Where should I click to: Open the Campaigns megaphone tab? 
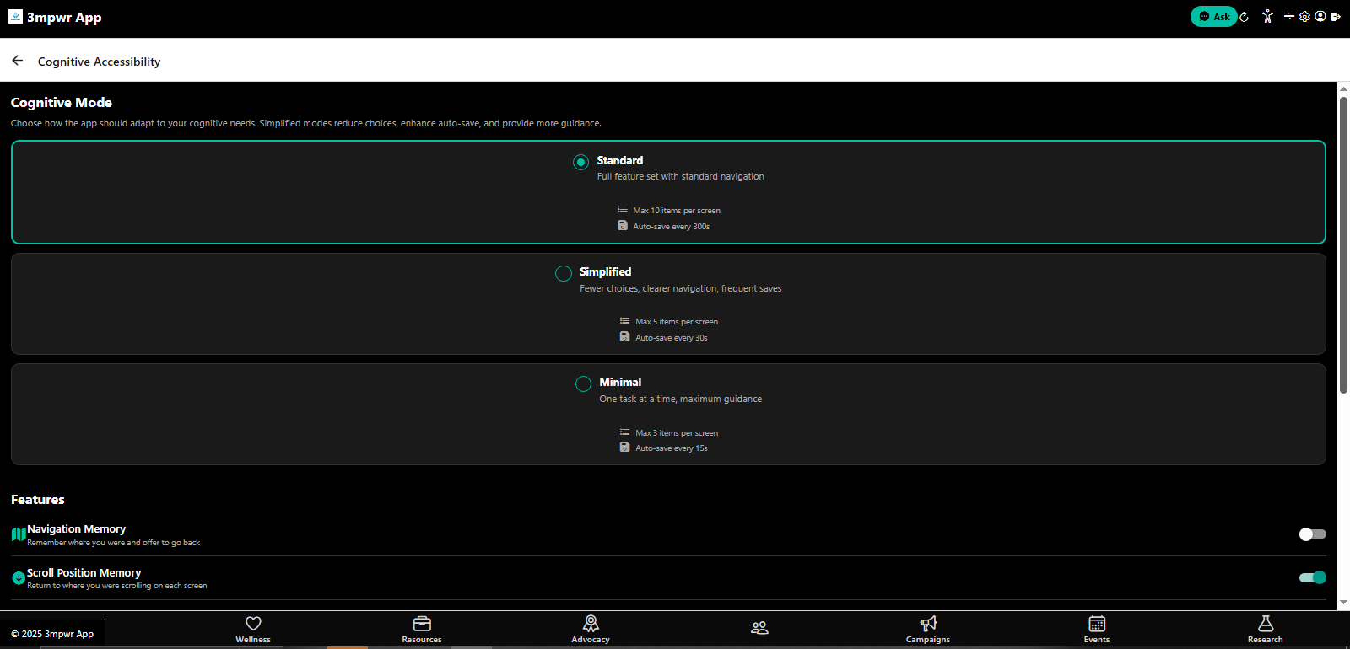(x=928, y=629)
